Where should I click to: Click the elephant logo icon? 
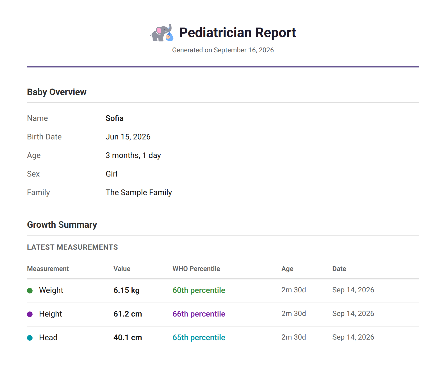(162, 33)
